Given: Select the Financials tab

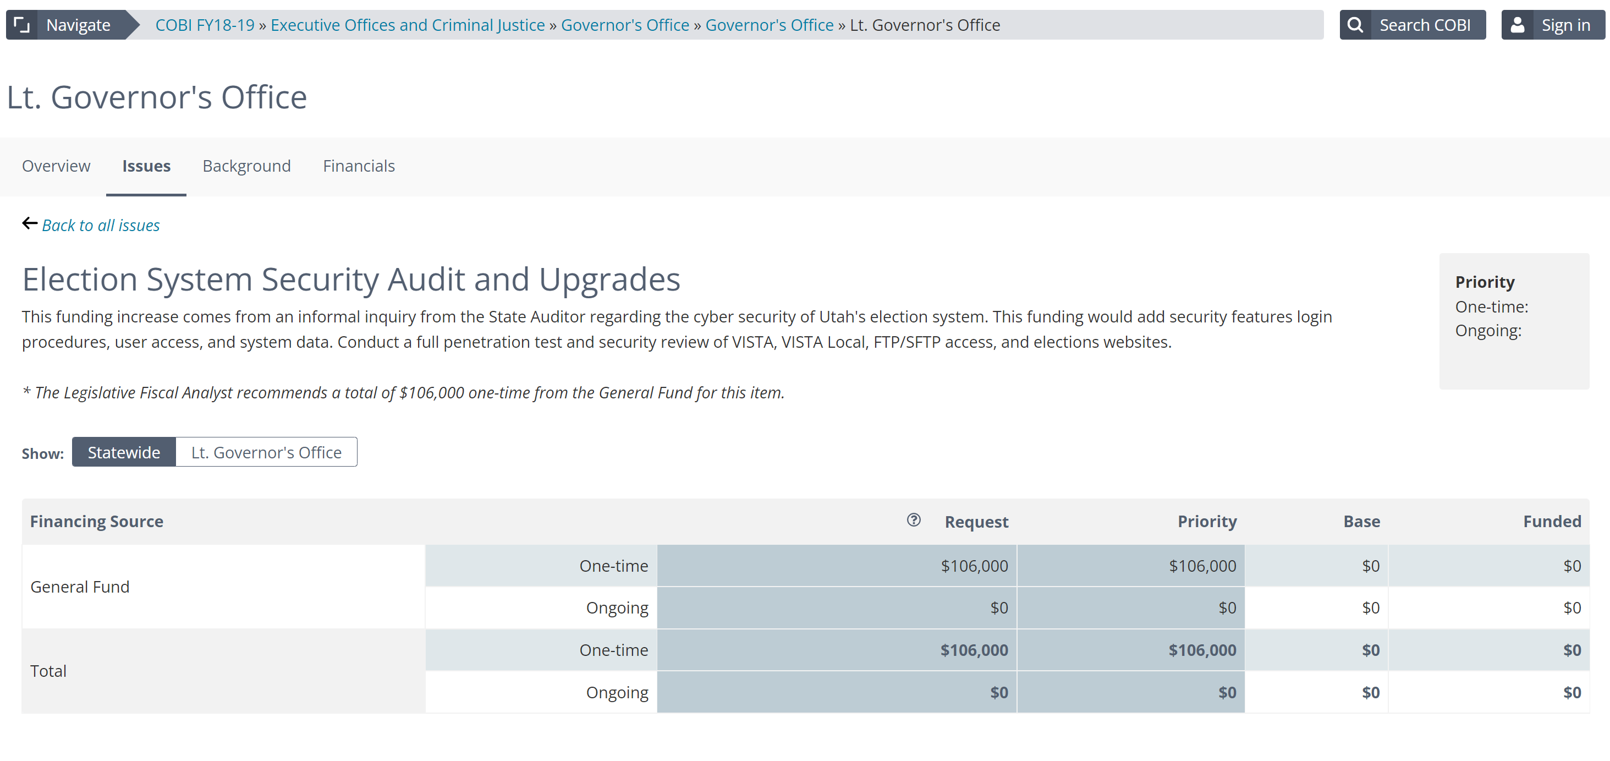Looking at the screenshot, I should pos(359,166).
